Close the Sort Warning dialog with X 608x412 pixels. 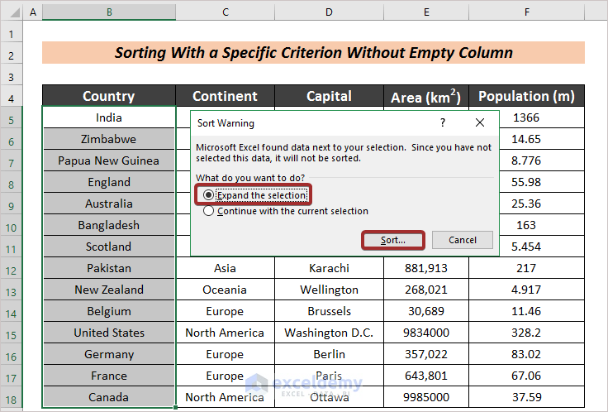pyautogui.click(x=480, y=122)
